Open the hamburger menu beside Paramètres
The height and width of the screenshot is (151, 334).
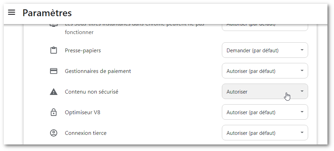tap(12, 13)
